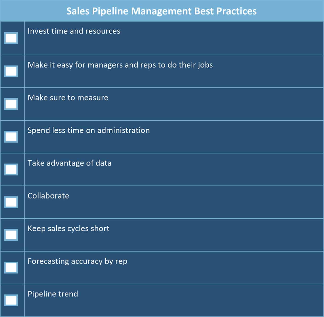Viewport: 324px width, 317px height.
Task: Select the 'Make it easy for managers' text
Action: coord(120,65)
